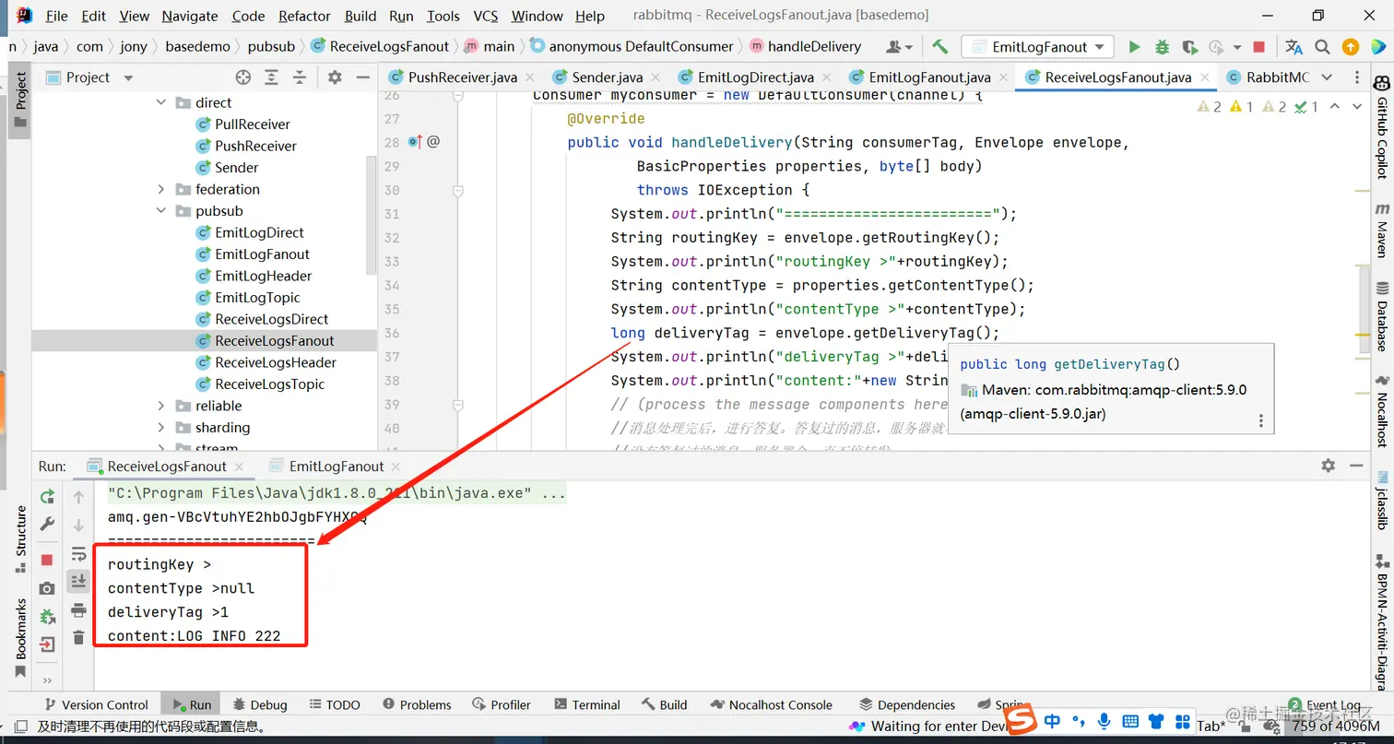This screenshot has height=744, width=1394.
Task: Open the Terminal tool window
Action: pos(586,704)
